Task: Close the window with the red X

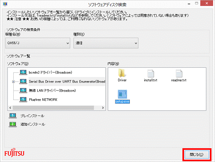Action: tap(207, 3)
